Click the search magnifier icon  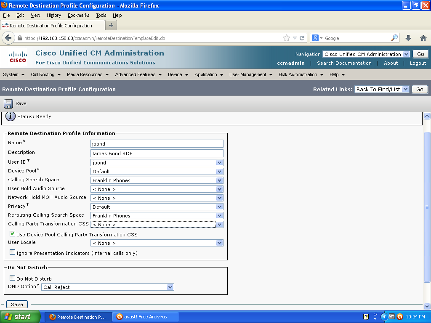pos(394,38)
